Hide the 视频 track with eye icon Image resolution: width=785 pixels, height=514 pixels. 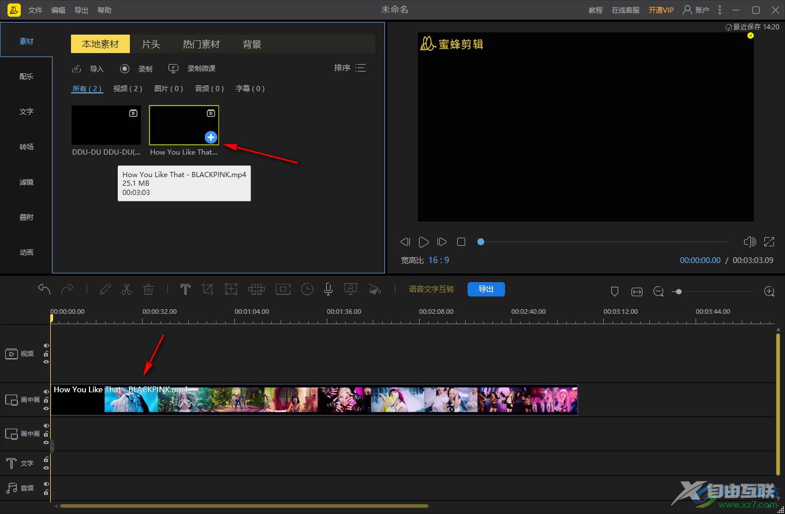[x=46, y=362]
